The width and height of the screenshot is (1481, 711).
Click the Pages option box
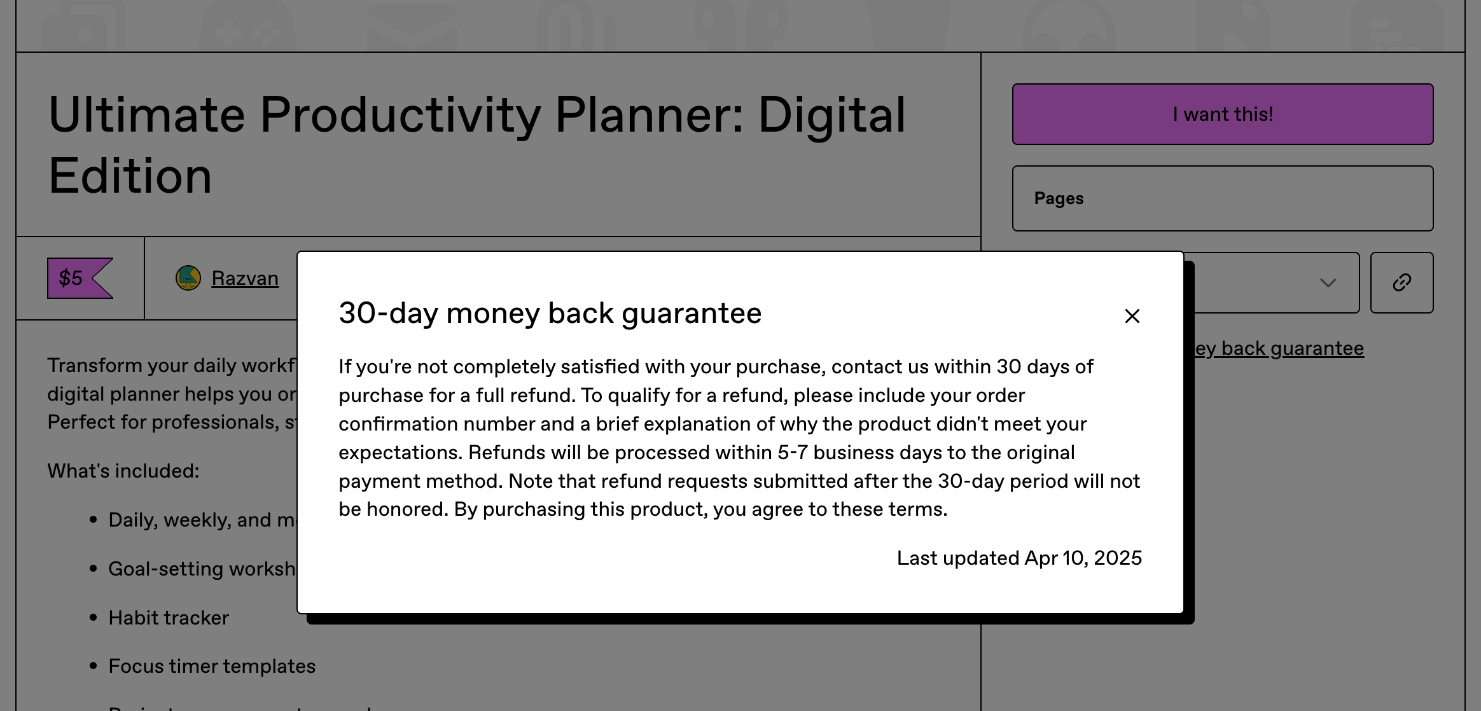[1222, 198]
